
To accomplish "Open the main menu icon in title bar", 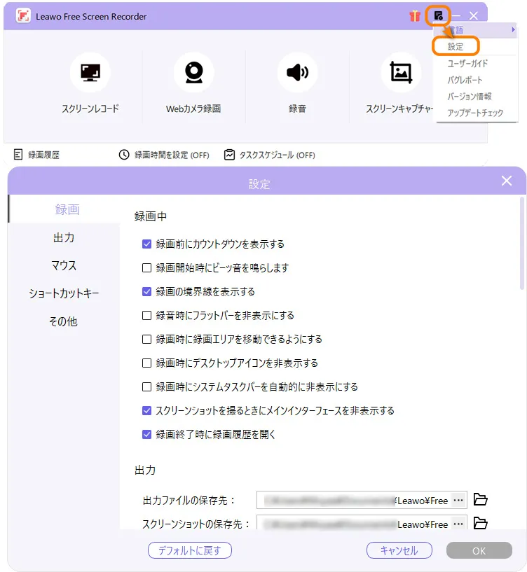I will point(438,15).
